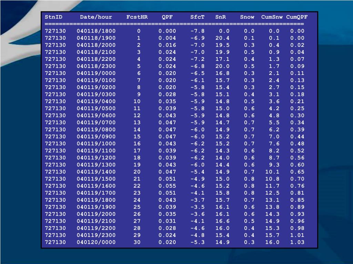Select date cell 040119/1500
Screen dimensions: 353x264
96,179
